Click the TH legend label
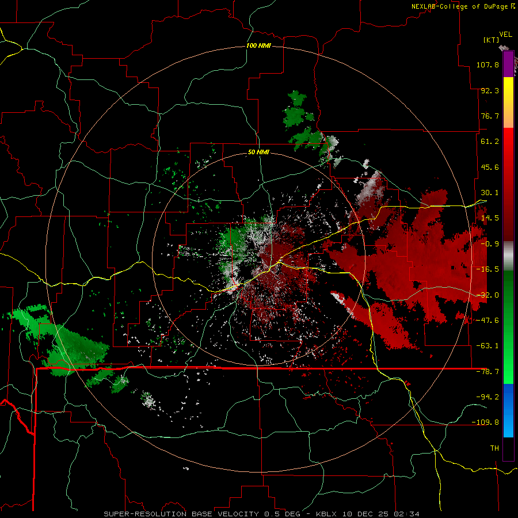 click(494, 448)
